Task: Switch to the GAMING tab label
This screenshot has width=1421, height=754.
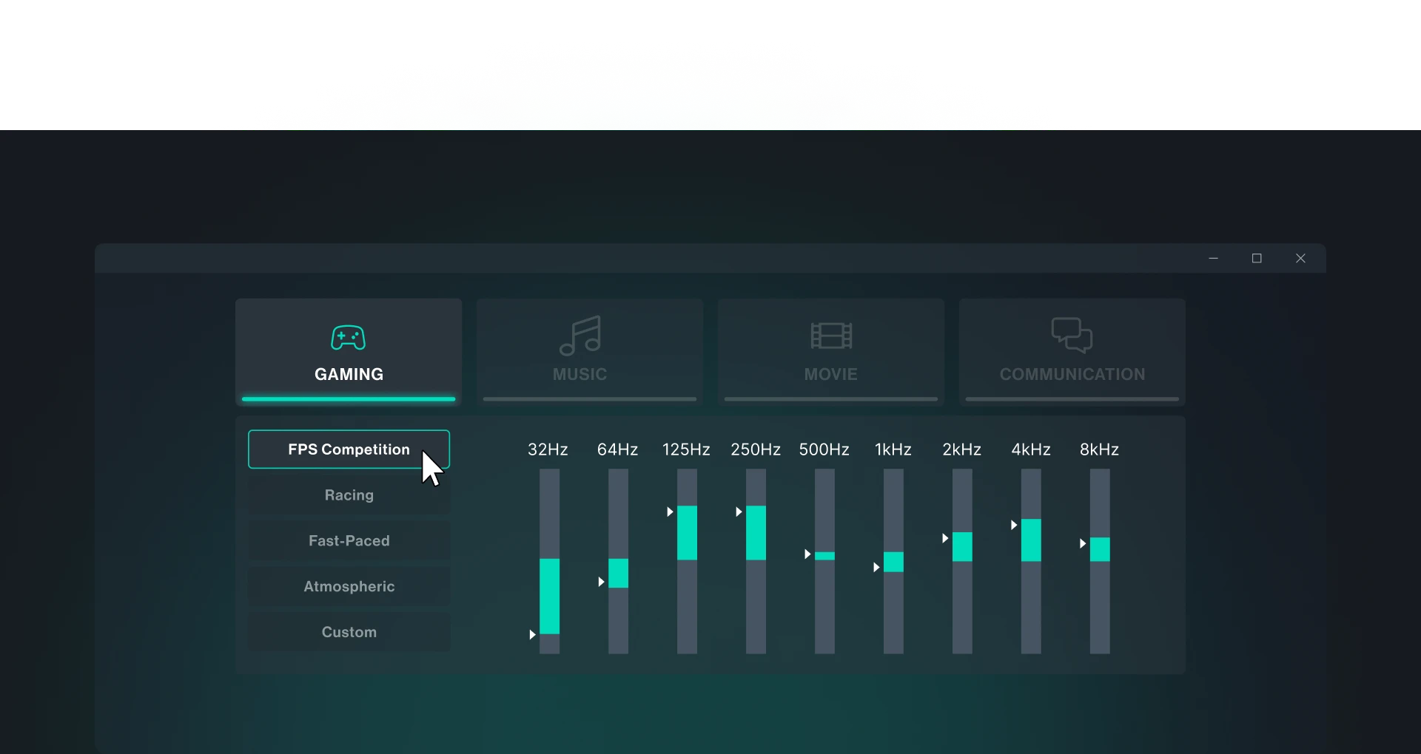Action: click(x=349, y=374)
